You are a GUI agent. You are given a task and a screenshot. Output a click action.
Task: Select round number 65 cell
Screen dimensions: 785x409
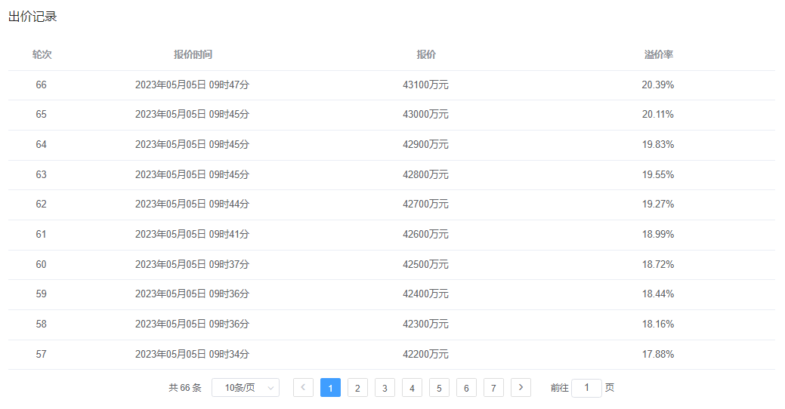pos(41,115)
